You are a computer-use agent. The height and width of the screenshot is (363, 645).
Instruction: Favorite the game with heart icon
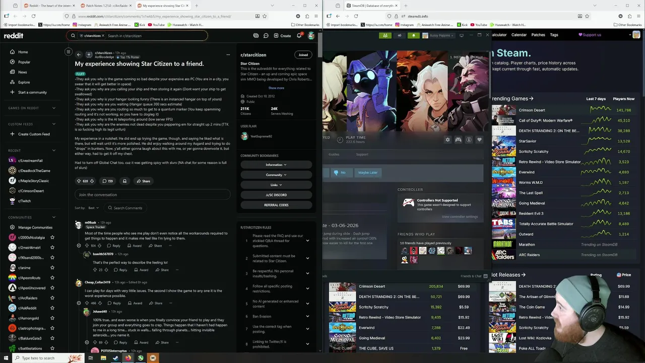(479, 140)
